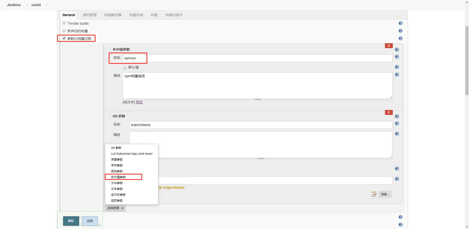Focus the description box containing npm构建选项
This screenshot has width=469, height=229.
coord(257,85)
